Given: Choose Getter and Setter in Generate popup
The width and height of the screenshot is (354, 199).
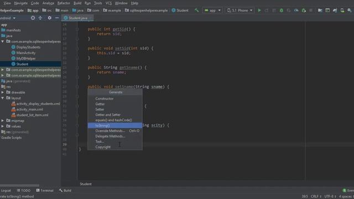Looking at the screenshot, I should 115,115.
